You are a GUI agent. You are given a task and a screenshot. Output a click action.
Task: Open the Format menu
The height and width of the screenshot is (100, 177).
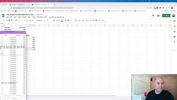point(24,17)
